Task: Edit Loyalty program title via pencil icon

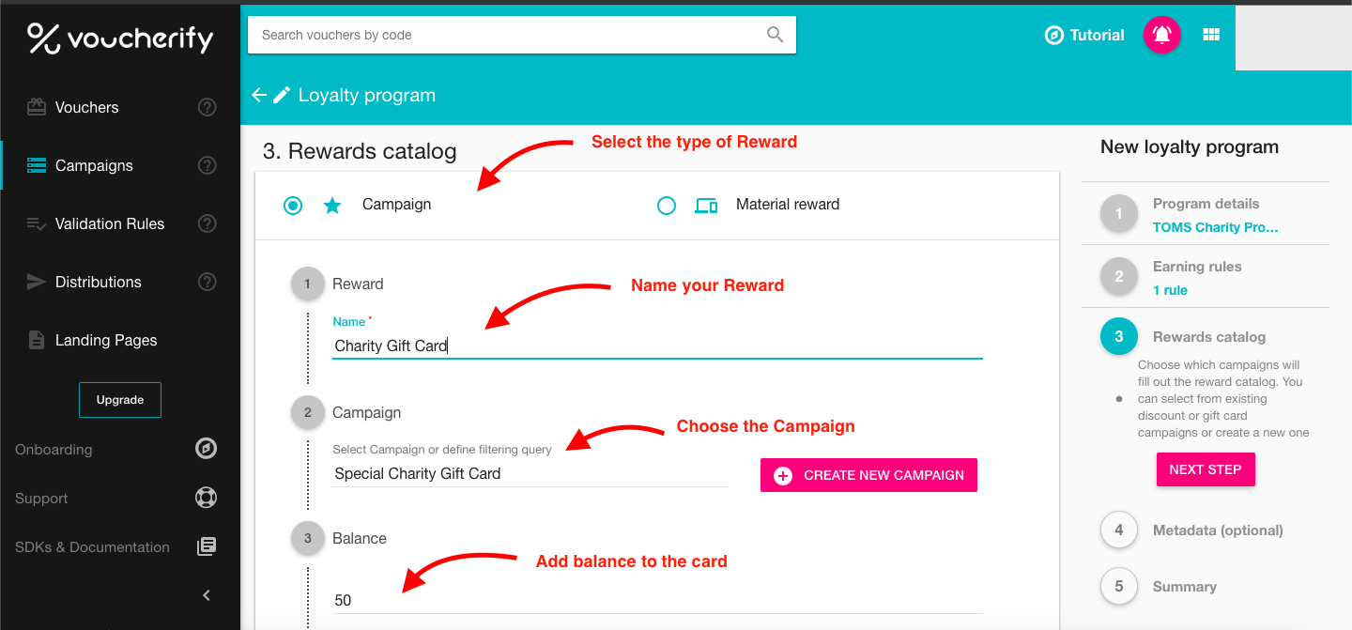Action: 281,94
